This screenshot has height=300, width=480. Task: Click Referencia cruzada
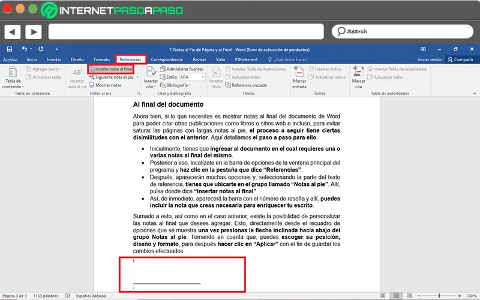pyautogui.click(x=246, y=85)
